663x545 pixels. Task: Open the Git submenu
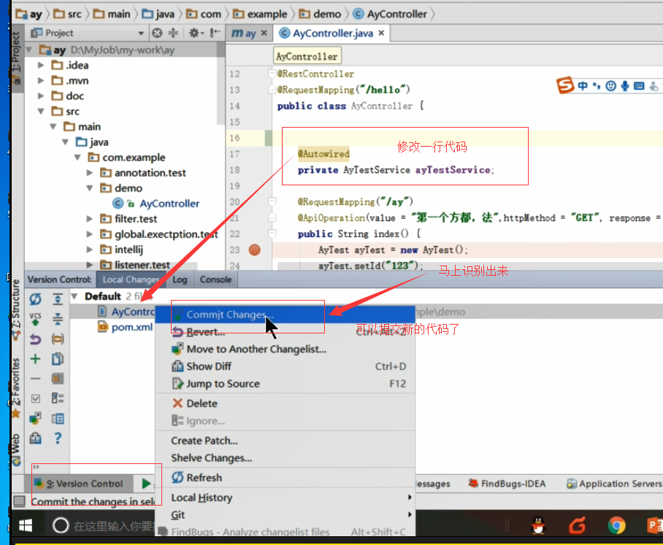285,515
